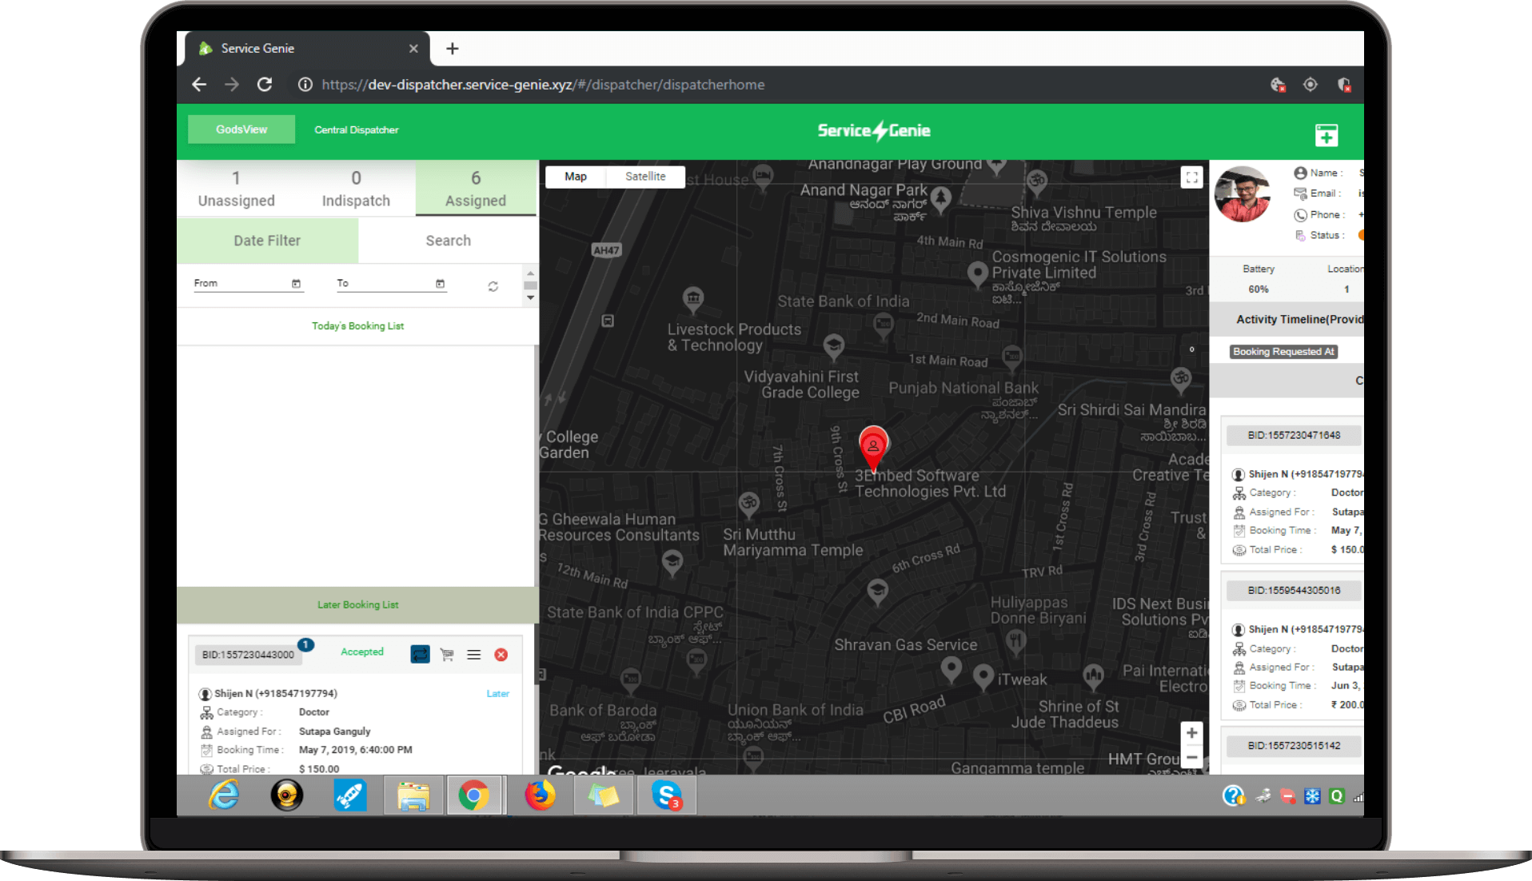This screenshot has height=881, width=1532.
Task: Open a new browser tab
Action: pyautogui.click(x=453, y=49)
